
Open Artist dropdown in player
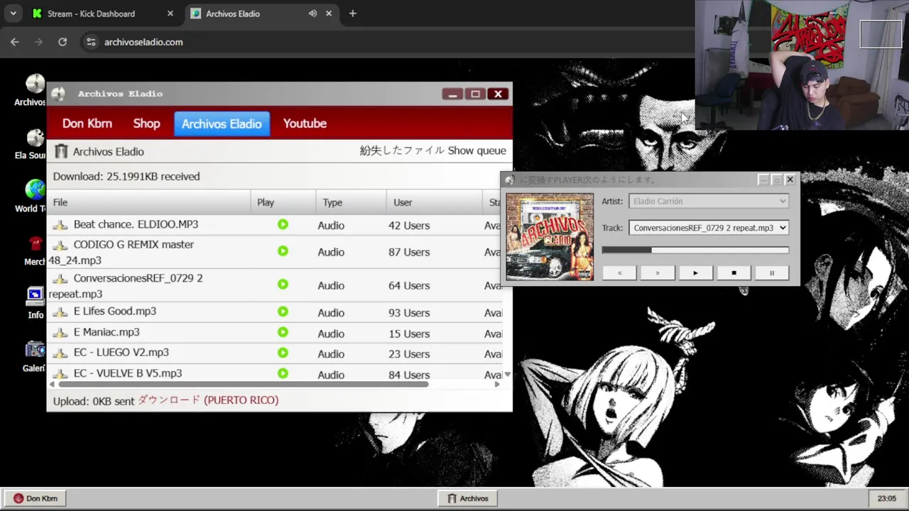709,201
